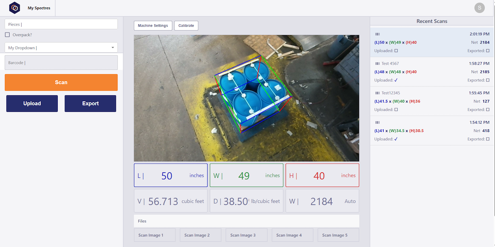Image resolution: width=495 pixels, height=247 pixels.
Task: Click the Calibrate button
Action: click(x=186, y=26)
